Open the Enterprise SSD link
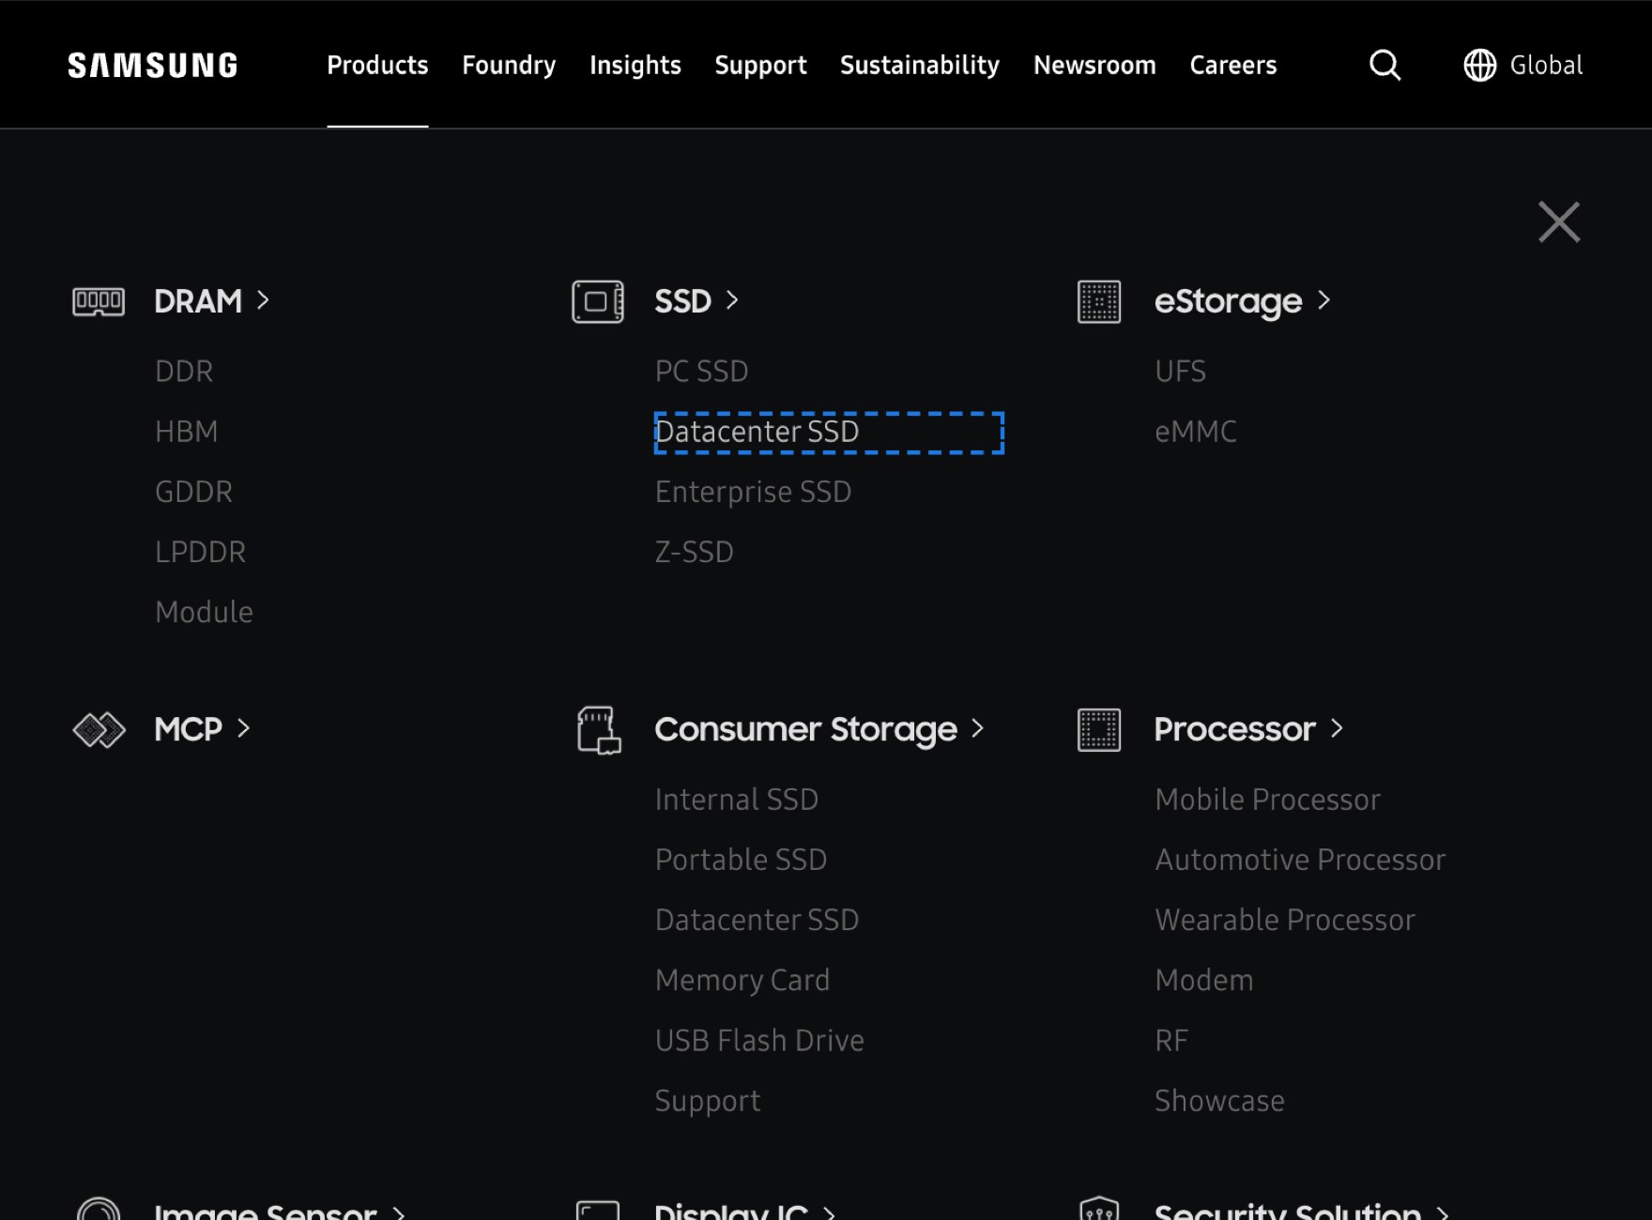Screen dimensions: 1652x1220 click(753, 492)
